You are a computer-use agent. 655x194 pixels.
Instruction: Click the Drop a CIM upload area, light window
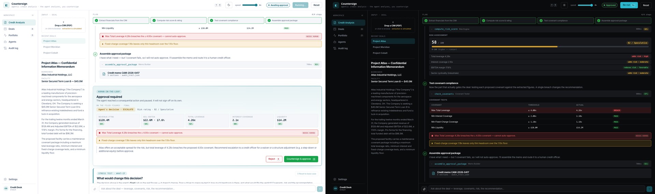click(x=63, y=25)
